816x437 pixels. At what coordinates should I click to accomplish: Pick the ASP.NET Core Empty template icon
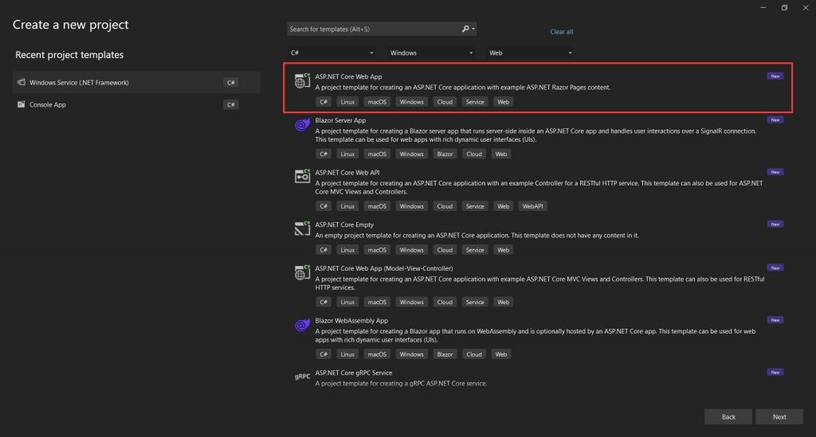302,228
